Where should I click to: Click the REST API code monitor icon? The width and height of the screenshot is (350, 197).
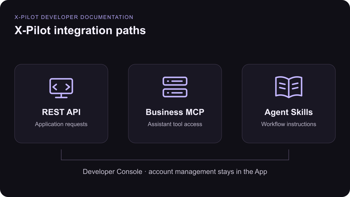click(61, 88)
